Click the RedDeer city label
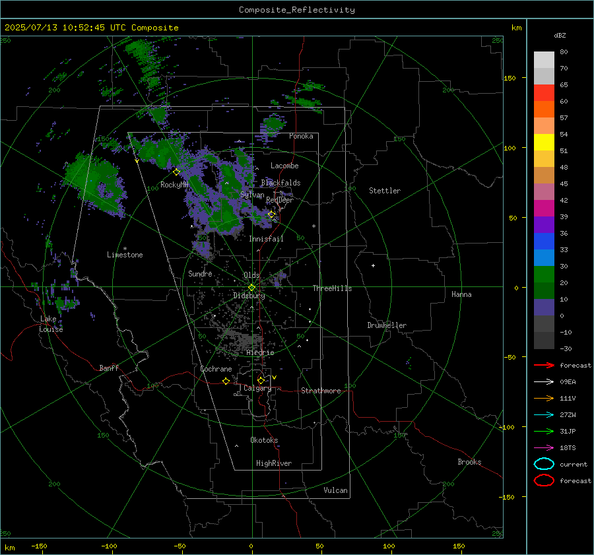This screenshot has width=594, height=555. 280,200
